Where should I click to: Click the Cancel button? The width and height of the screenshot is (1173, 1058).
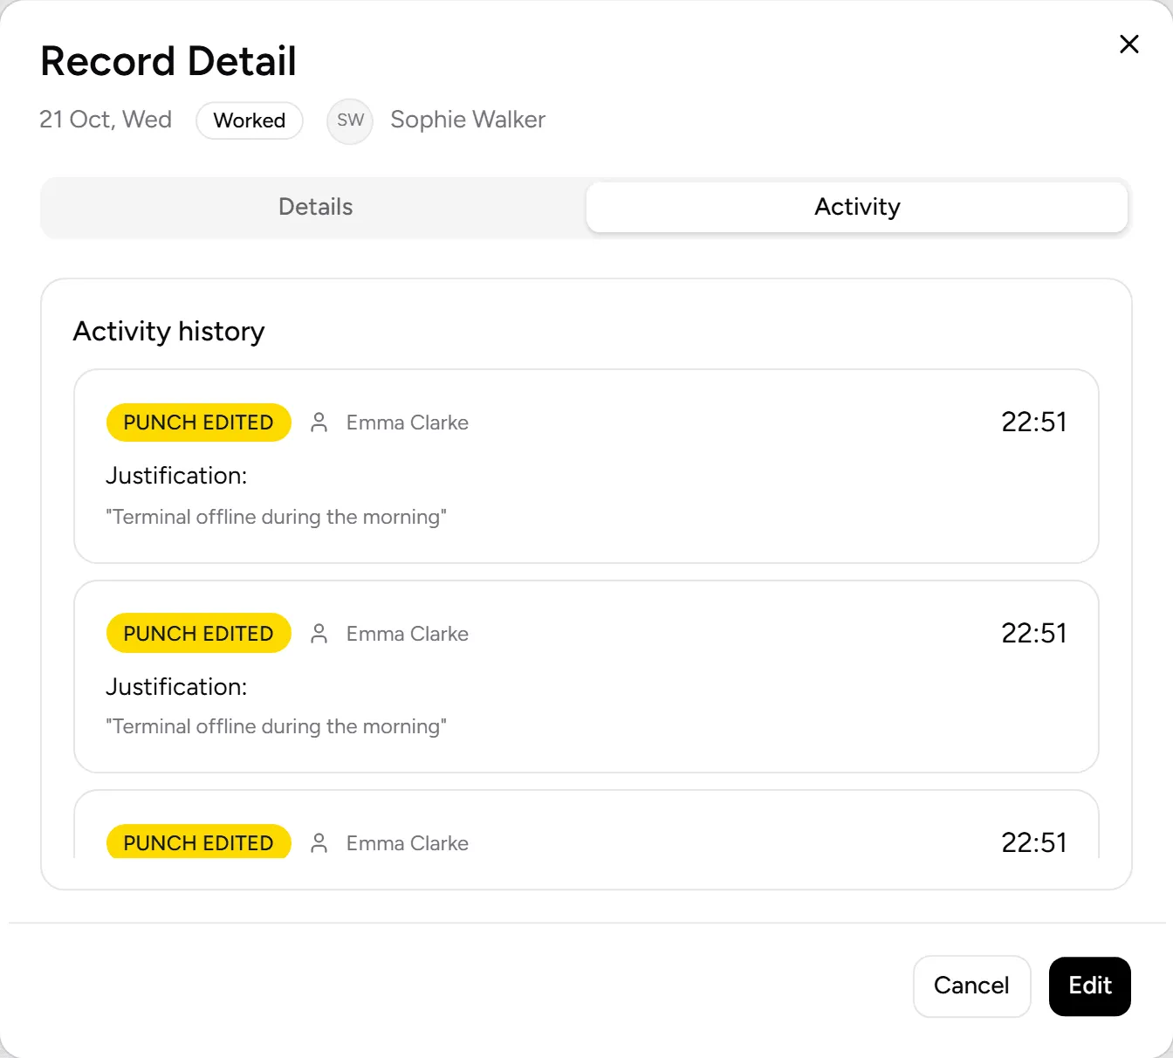[971, 986]
